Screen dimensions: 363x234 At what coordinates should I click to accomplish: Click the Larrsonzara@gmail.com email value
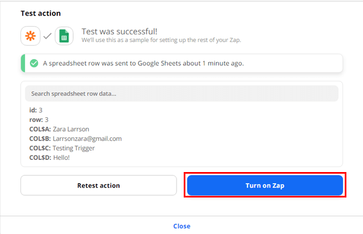[x=87, y=139]
